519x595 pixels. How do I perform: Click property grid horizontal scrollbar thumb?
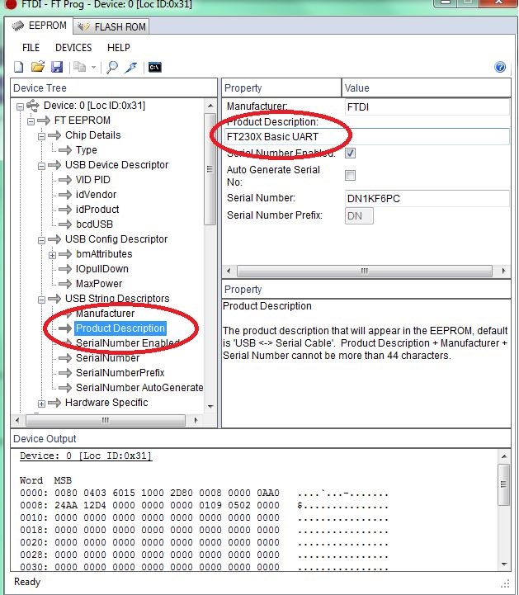coord(364,271)
